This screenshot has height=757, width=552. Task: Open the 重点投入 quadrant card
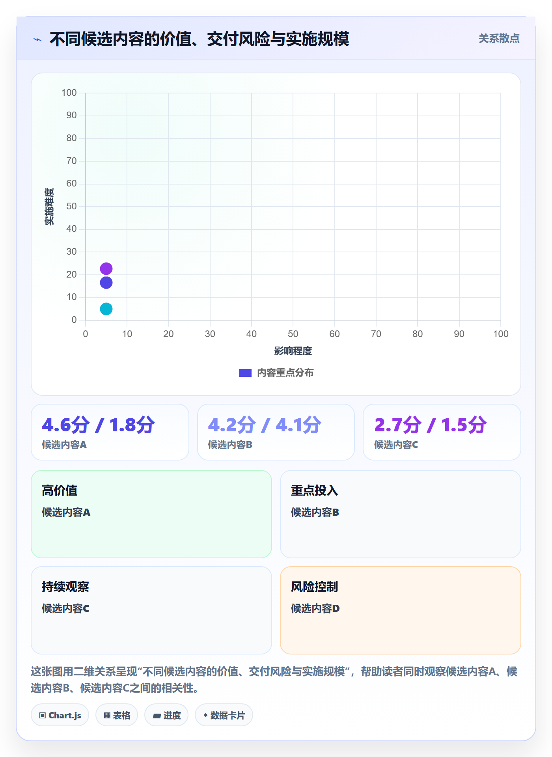[401, 514]
